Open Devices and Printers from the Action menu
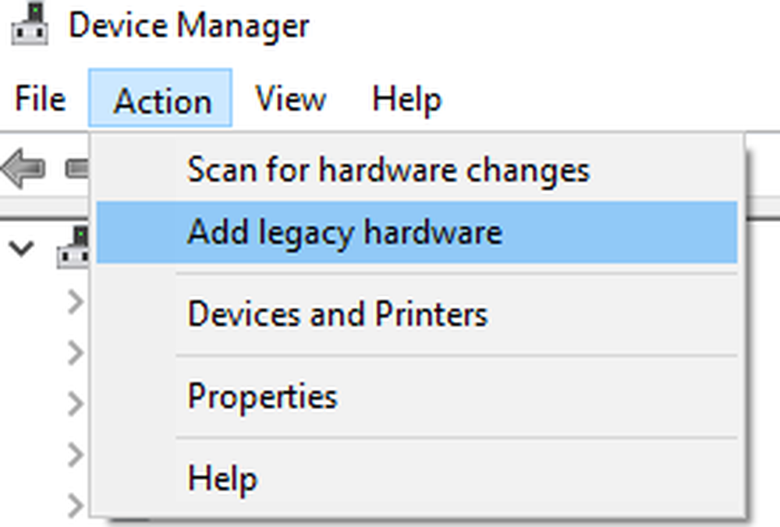 click(x=337, y=314)
